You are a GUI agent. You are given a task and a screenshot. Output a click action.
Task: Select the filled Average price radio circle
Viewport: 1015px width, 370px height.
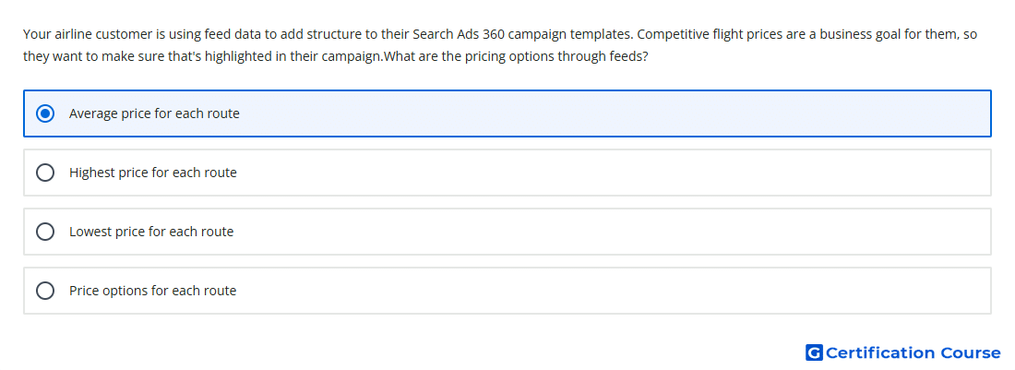[x=45, y=113]
